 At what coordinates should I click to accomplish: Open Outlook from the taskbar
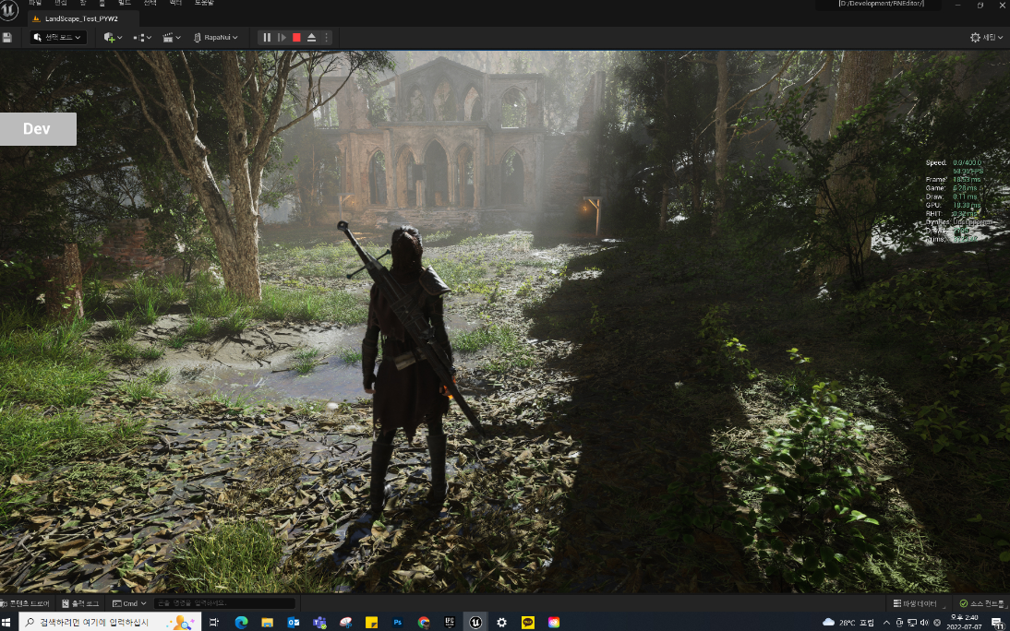pyautogui.click(x=293, y=622)
